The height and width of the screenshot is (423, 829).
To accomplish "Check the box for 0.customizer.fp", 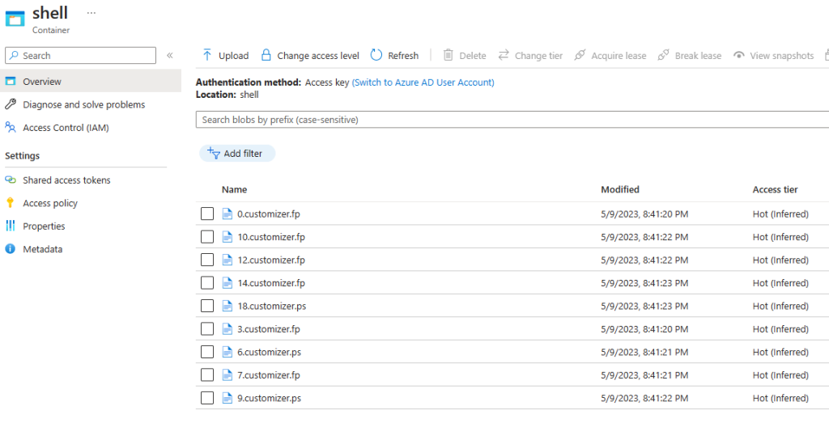I will click(207, 214).
